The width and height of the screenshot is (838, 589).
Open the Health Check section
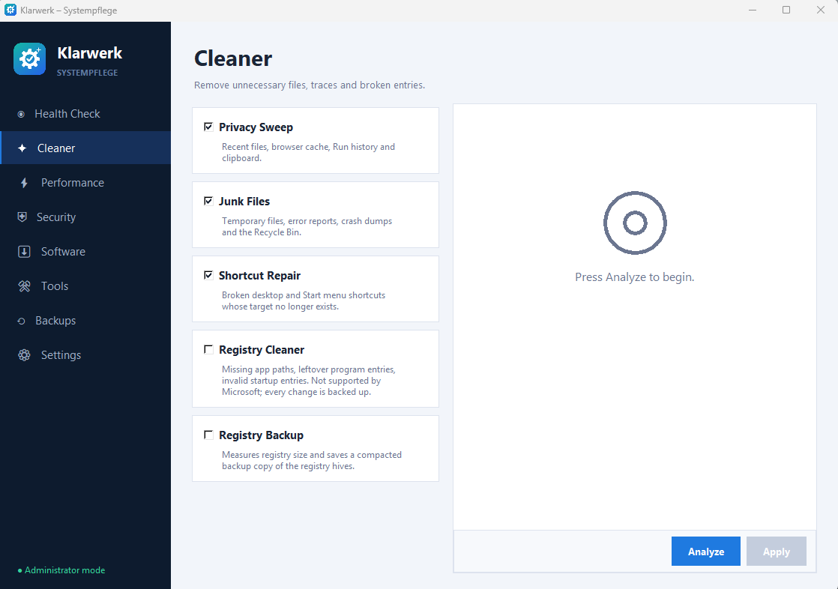coord(85,114)
